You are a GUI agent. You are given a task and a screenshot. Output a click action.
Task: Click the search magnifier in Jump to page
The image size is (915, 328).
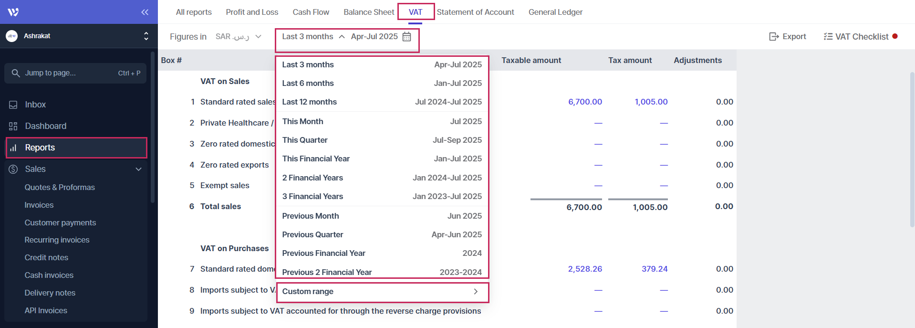[x=16, y=73]
